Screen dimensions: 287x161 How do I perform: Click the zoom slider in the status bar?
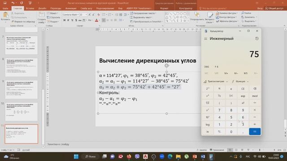pos(263,150)
